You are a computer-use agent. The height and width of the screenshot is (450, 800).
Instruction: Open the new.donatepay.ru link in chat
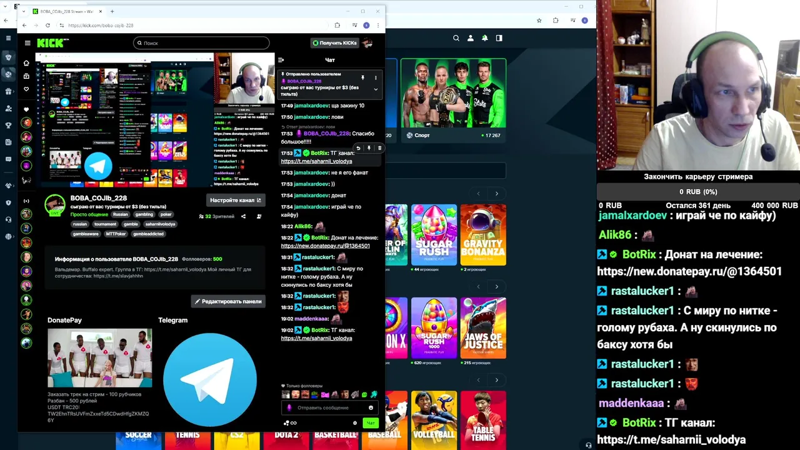point(325,246)
